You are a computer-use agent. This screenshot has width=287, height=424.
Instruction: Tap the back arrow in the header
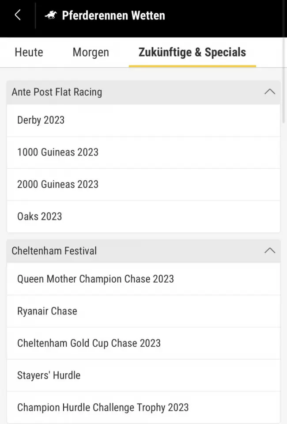click(18, 15)
